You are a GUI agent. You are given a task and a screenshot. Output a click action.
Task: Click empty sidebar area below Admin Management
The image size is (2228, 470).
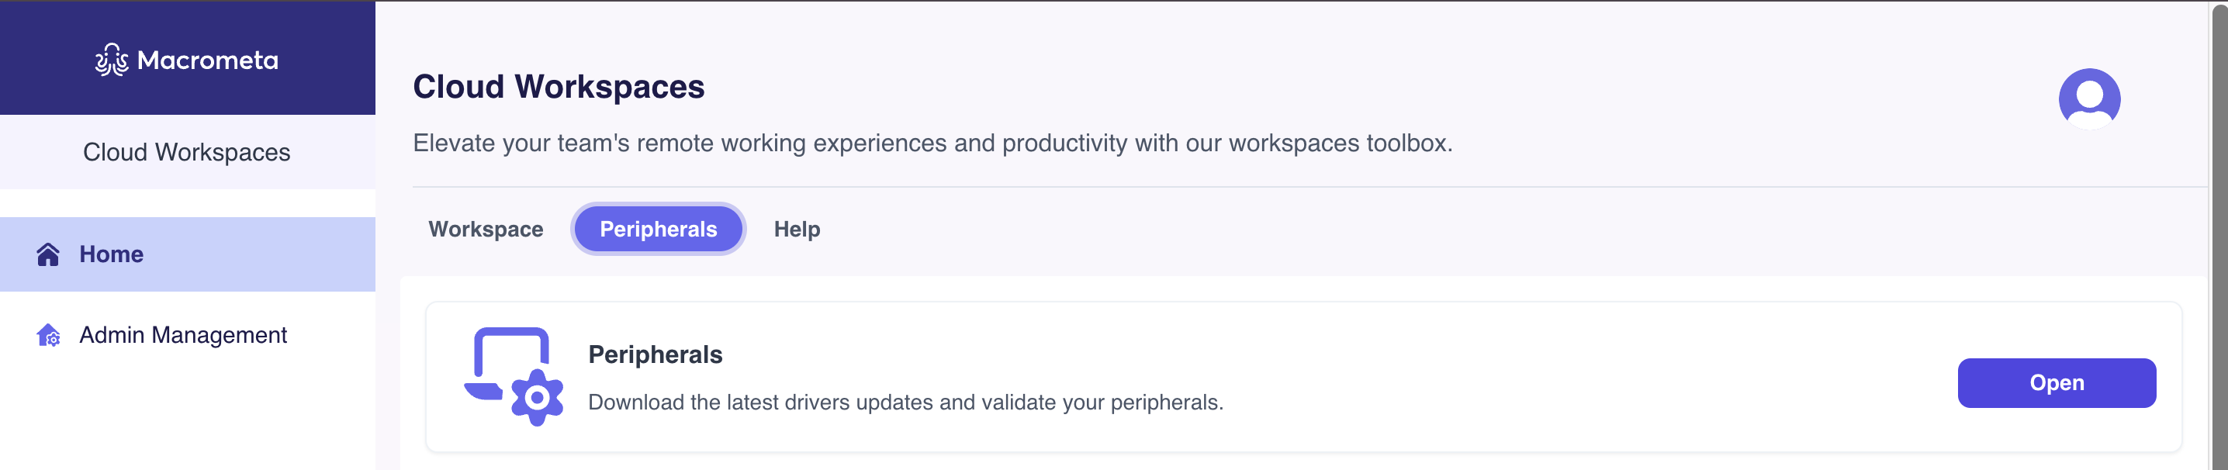pyautogui.click(x=187, y=415)
